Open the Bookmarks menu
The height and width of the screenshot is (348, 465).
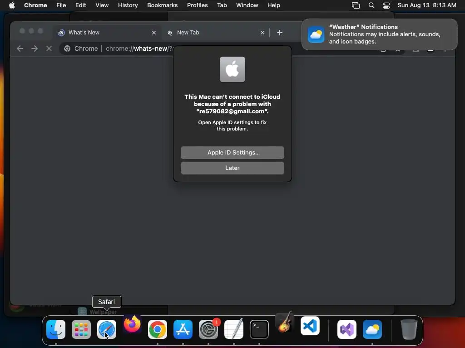(x=163, y=5)
